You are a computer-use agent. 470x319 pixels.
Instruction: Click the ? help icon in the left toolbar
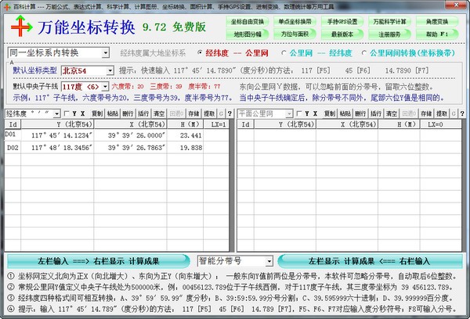[230, 113]
